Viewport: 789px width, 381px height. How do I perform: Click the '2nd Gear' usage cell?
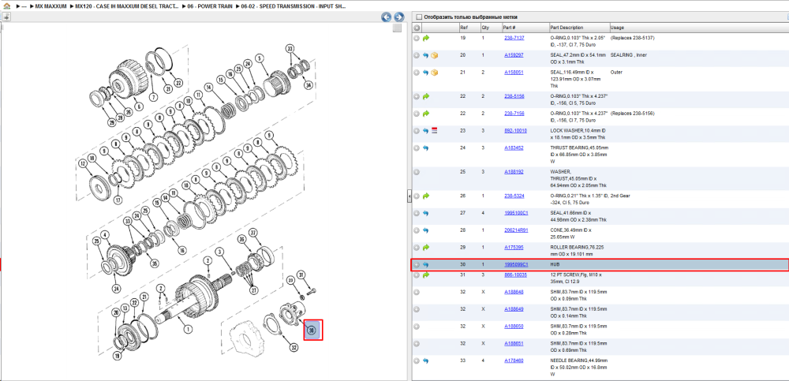pos(620,196)
